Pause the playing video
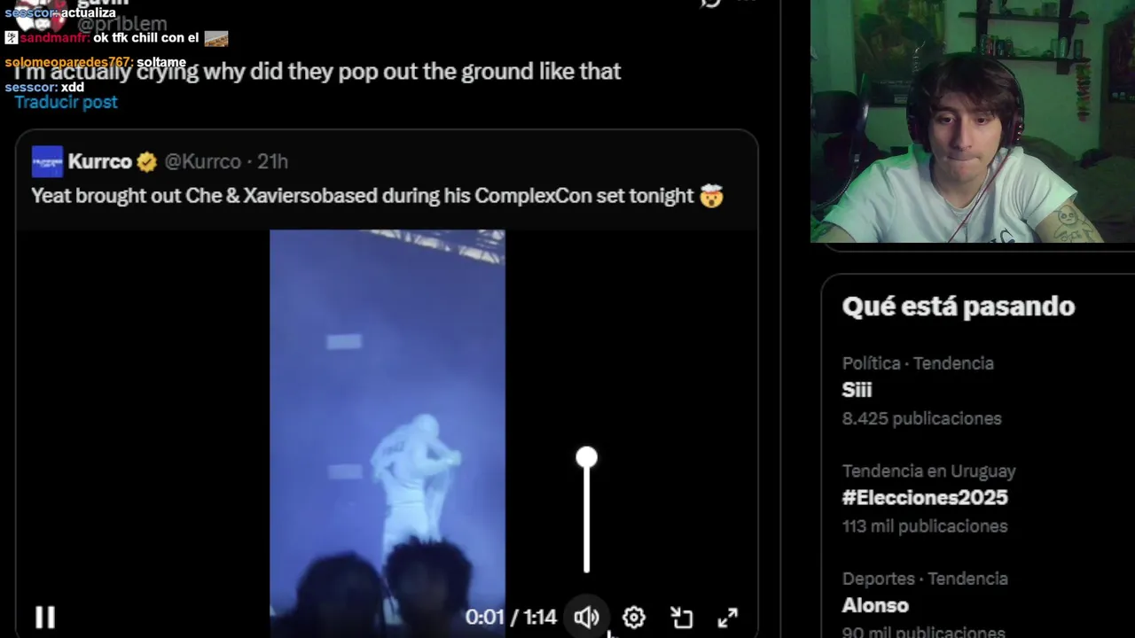The width and height of the screenshot is (1135, 638). coord(45,617)
